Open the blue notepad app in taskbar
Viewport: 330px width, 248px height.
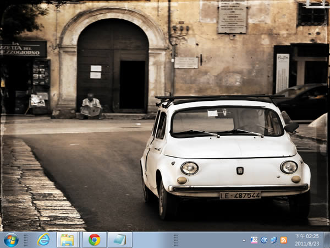pos(120,240)
